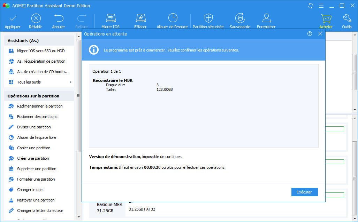
Task: Click the Annuler undo arrow
Action: coord(59,18)
